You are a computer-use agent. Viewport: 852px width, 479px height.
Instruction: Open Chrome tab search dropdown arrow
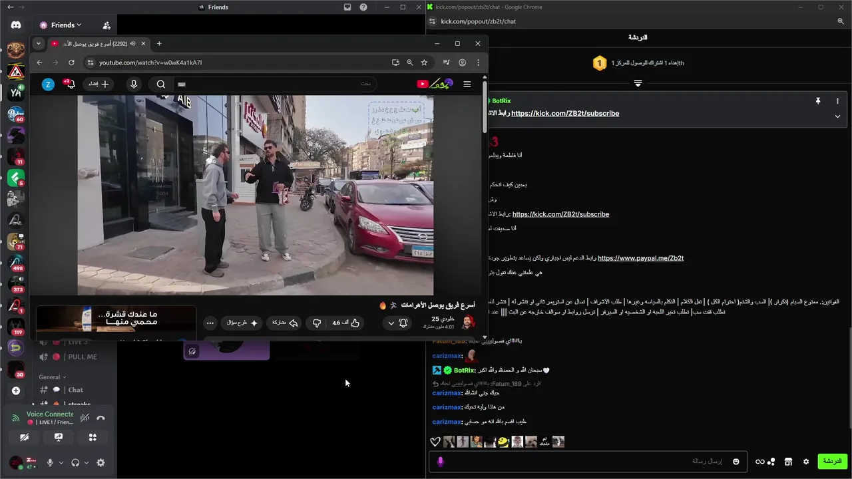(x=38, y=43)
